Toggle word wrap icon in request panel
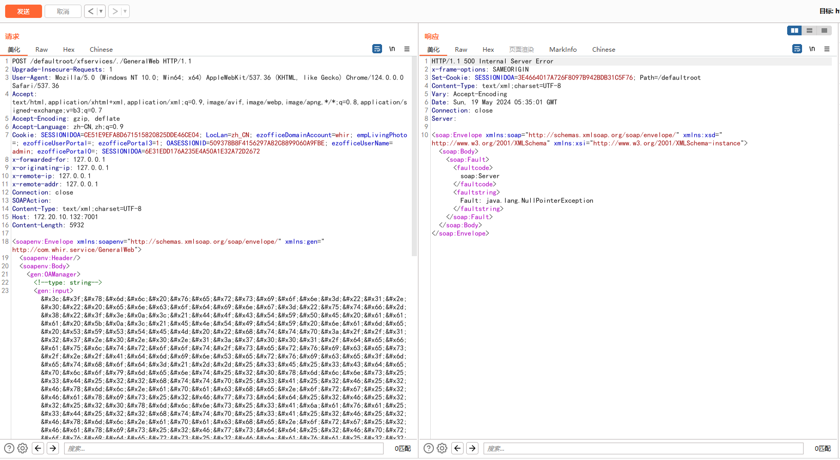This screenshot has width=840, height=460. point(377,49)
